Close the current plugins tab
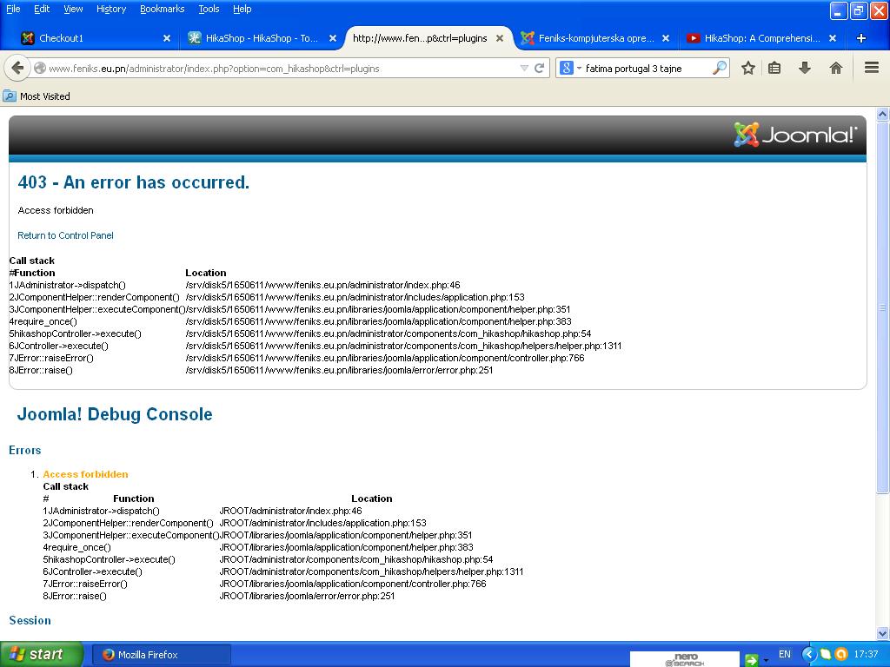 (x=500, y=38)
